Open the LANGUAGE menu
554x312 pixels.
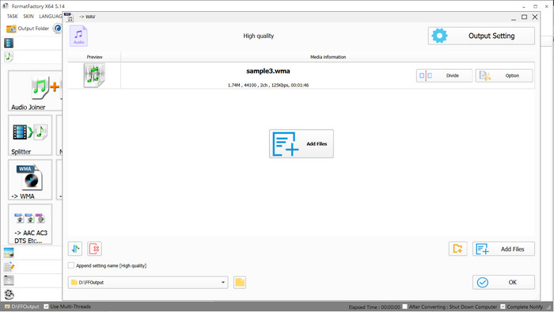tap(50, 17)
